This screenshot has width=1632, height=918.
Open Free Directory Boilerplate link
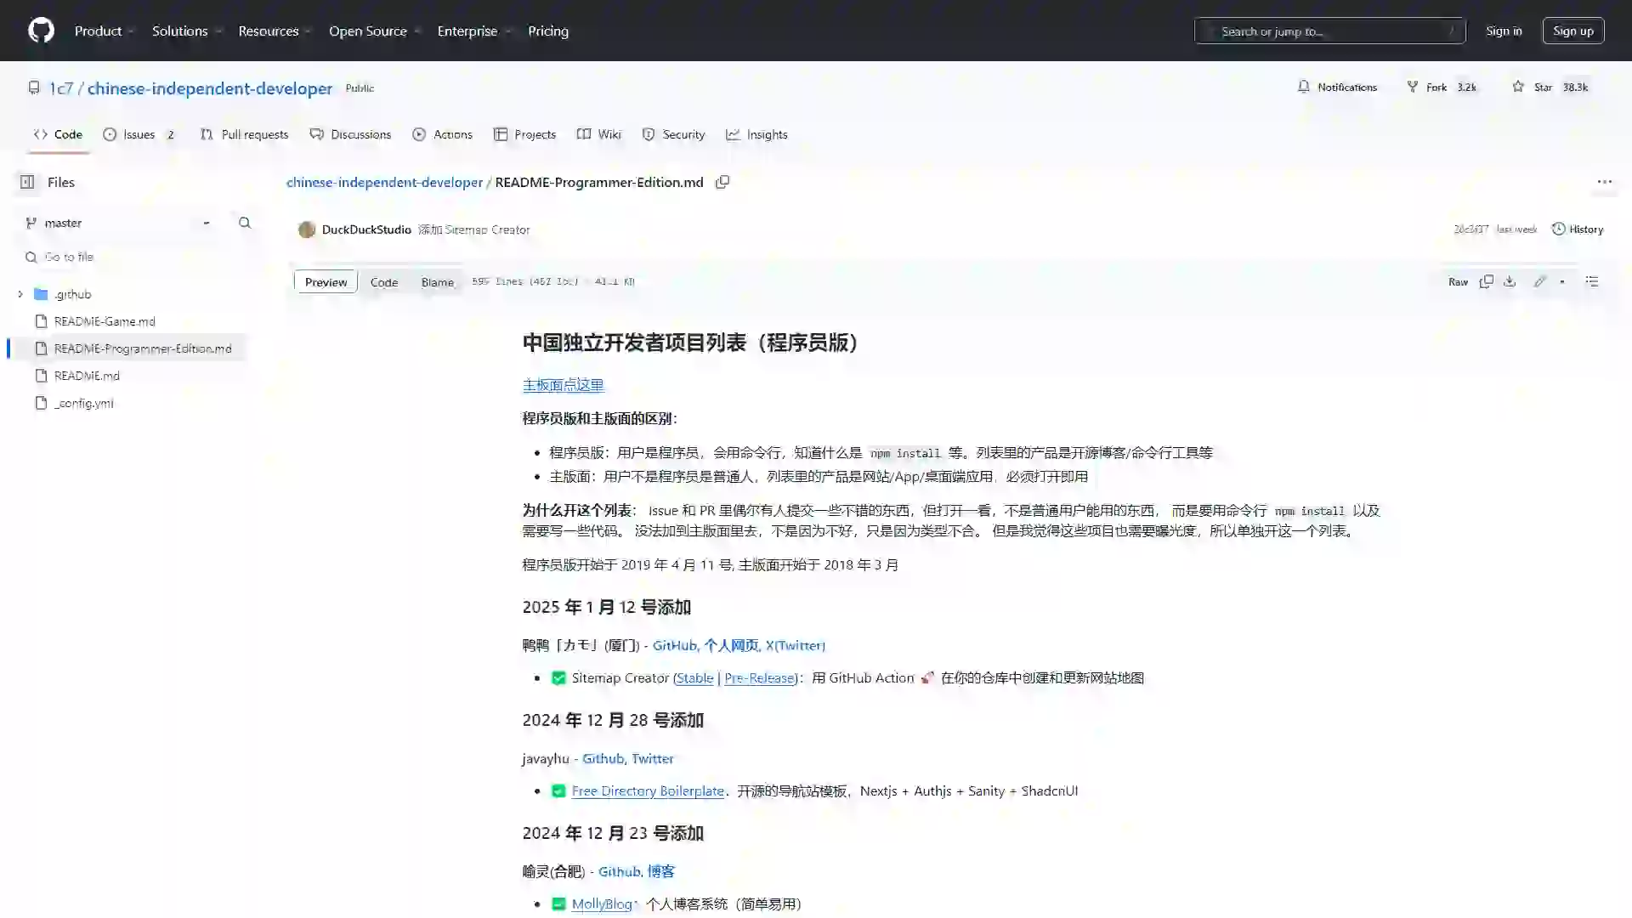(x=648, y=790)
